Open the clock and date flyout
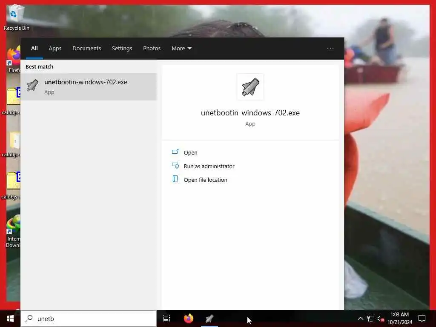 (399, 318)
